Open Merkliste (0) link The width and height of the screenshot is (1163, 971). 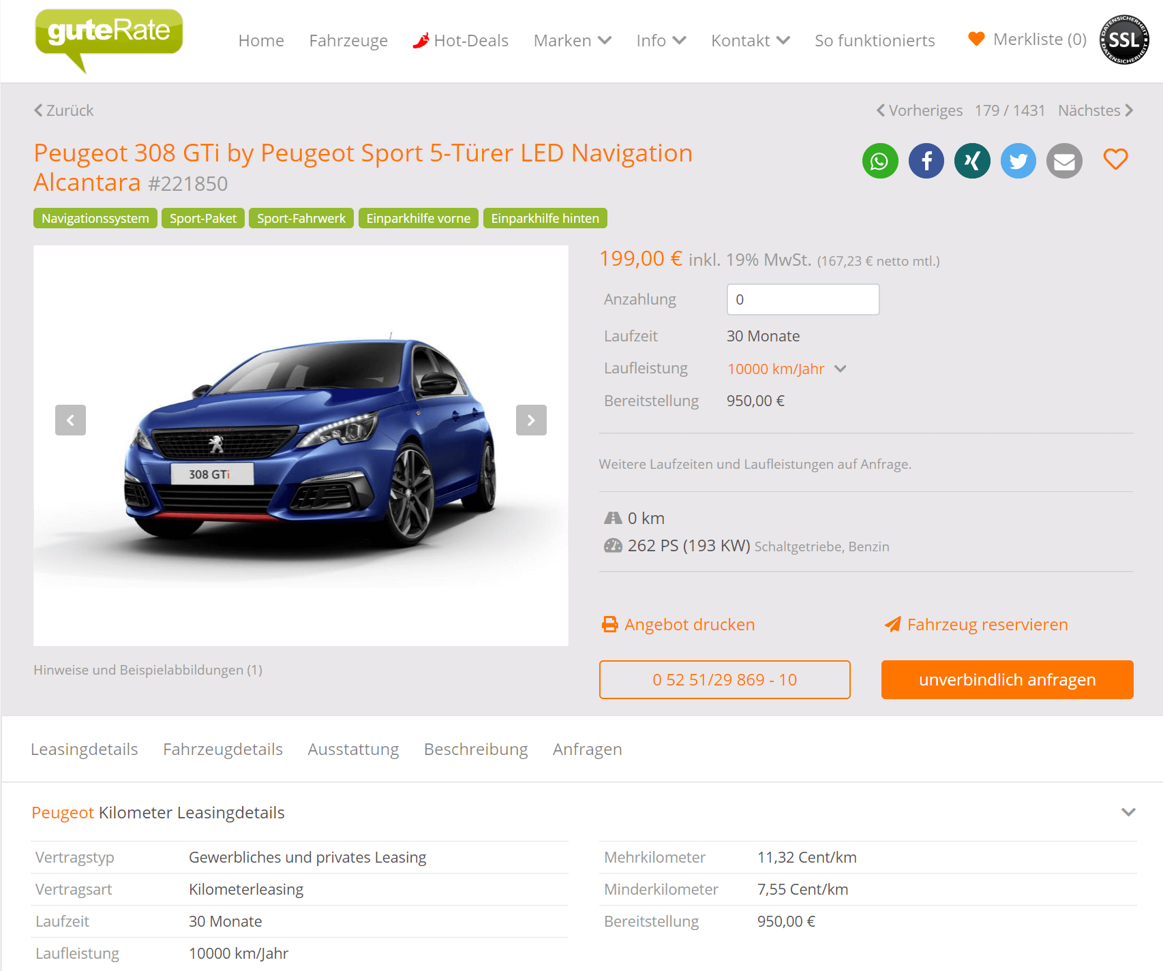click(x=1040, y=40)
